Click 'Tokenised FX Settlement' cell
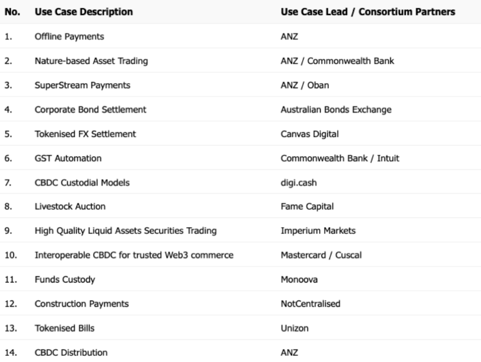 coord(85,134)
